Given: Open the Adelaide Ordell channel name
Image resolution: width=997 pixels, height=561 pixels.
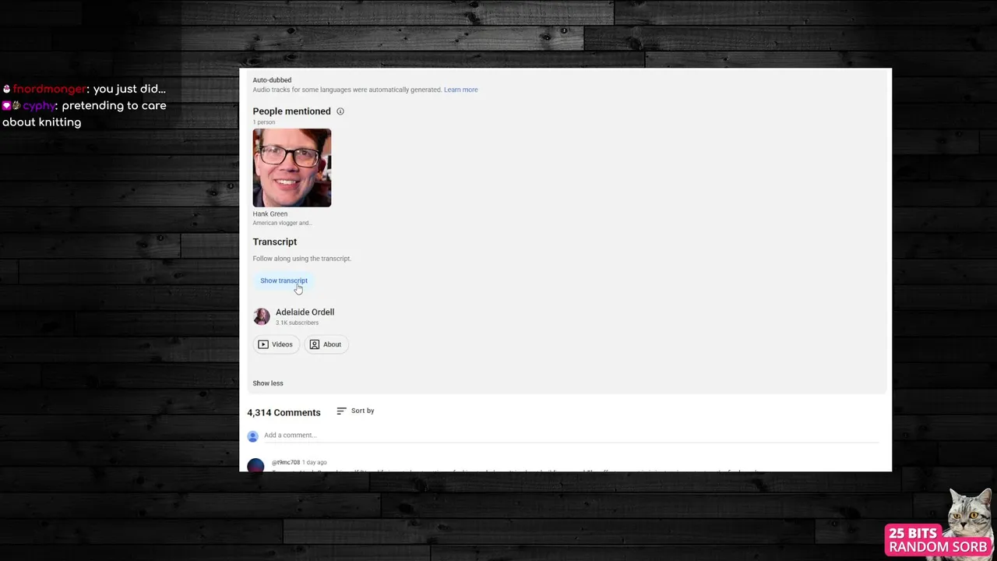Looking at the screenshot, I should pyautogui.click(x=305, y=312).
